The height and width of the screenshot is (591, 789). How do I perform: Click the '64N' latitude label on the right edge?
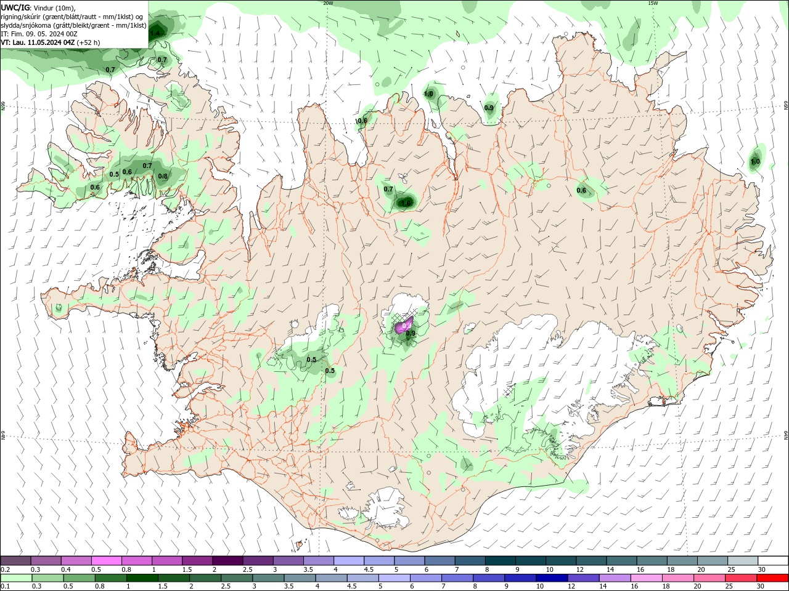coord(786,435)
